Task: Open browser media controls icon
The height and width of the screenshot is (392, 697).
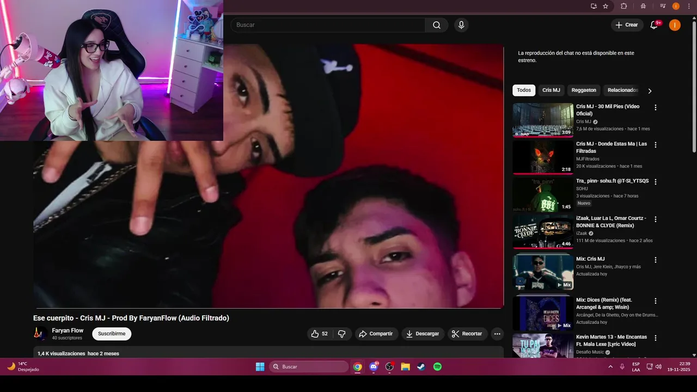Action: click(663, 6)
